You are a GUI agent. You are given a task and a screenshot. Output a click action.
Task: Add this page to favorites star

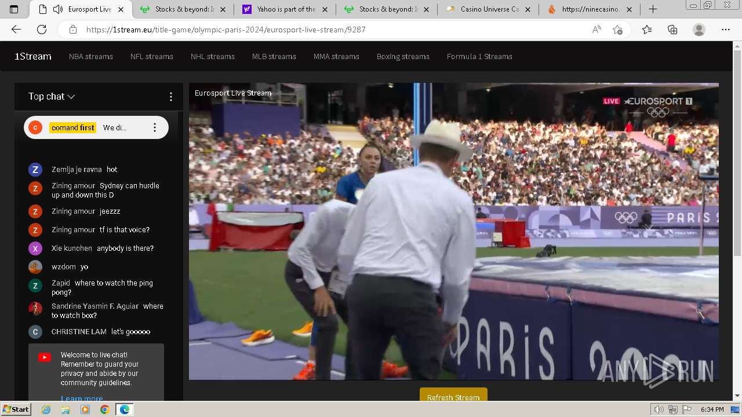(617, 30)
